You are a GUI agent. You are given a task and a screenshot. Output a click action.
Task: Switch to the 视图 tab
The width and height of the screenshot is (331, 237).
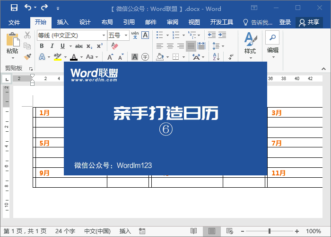194,22
